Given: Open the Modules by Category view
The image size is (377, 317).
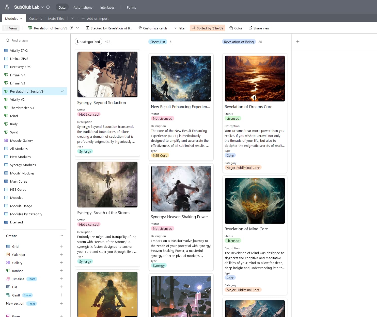Looking at the screenshot, I should pos(35,214).
